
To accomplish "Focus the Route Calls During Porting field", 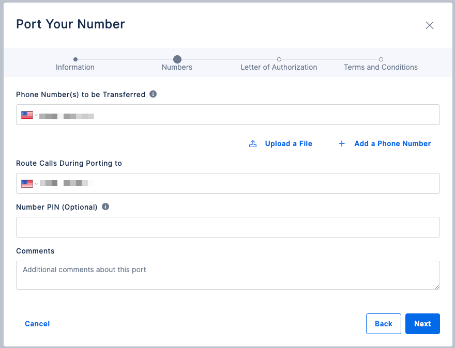I will coord(228,183).
